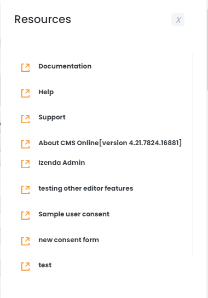Open the Documentation link

tap(65, 66)
